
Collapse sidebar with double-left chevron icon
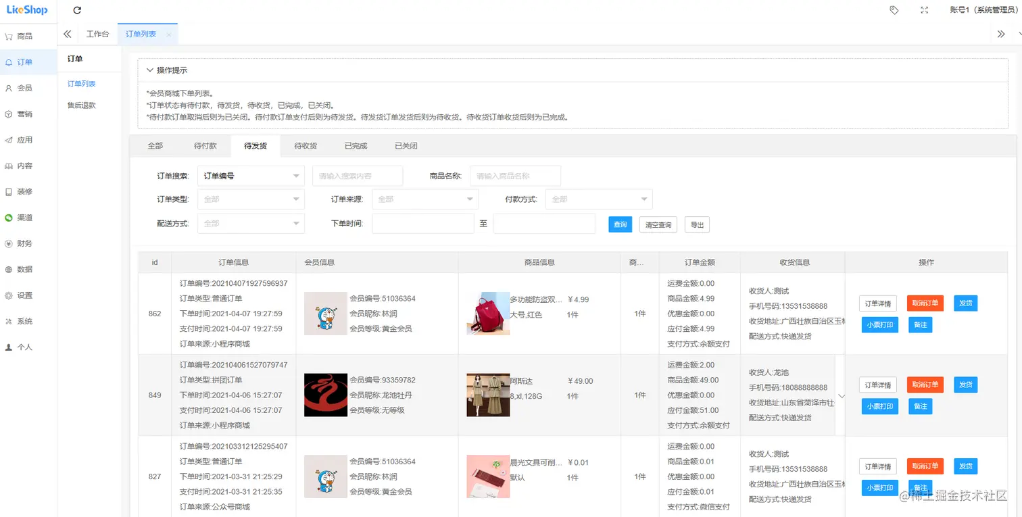pos(67,34)
